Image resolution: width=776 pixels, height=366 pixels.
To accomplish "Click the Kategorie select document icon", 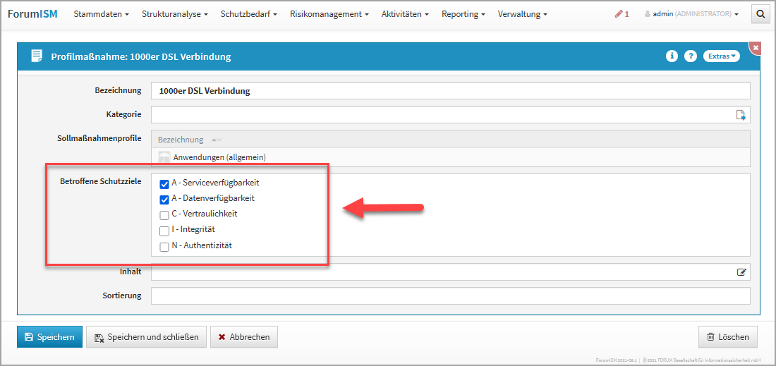I will click(741, 115).
